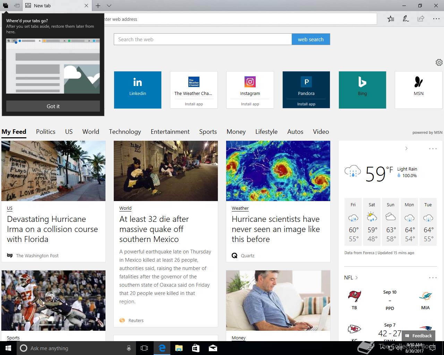Focus the Search the web field

[203, 39]
